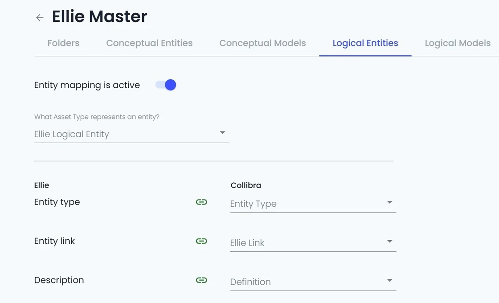Click the link icon for Description
The width and height of the screenshot is (499, 303).
[201, 280]
